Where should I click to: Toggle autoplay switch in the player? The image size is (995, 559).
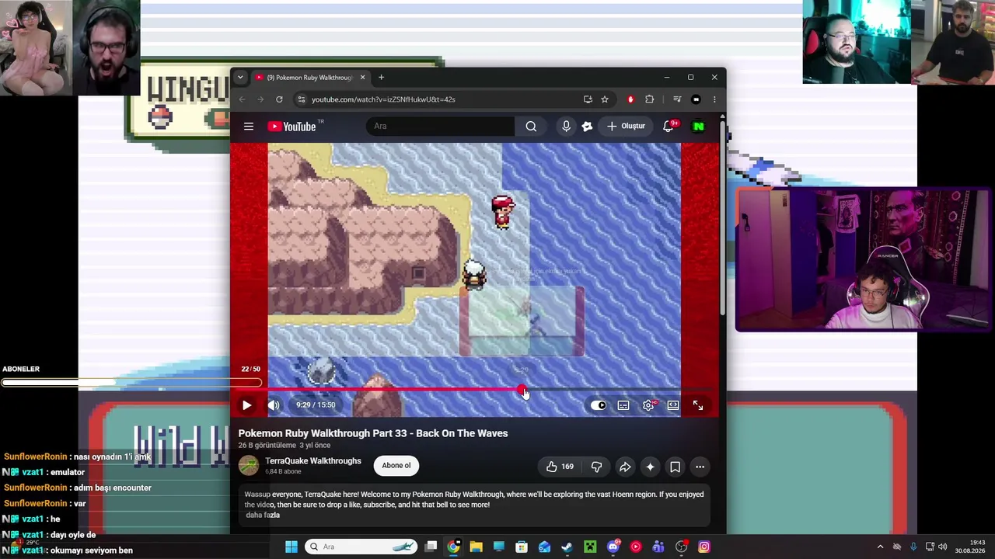[x=598, y=405]
